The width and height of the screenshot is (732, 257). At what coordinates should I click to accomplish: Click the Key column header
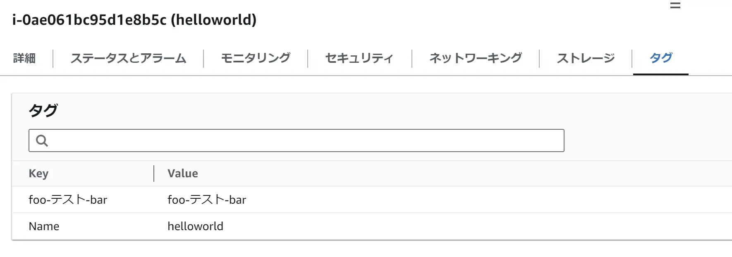pos(38,174)
